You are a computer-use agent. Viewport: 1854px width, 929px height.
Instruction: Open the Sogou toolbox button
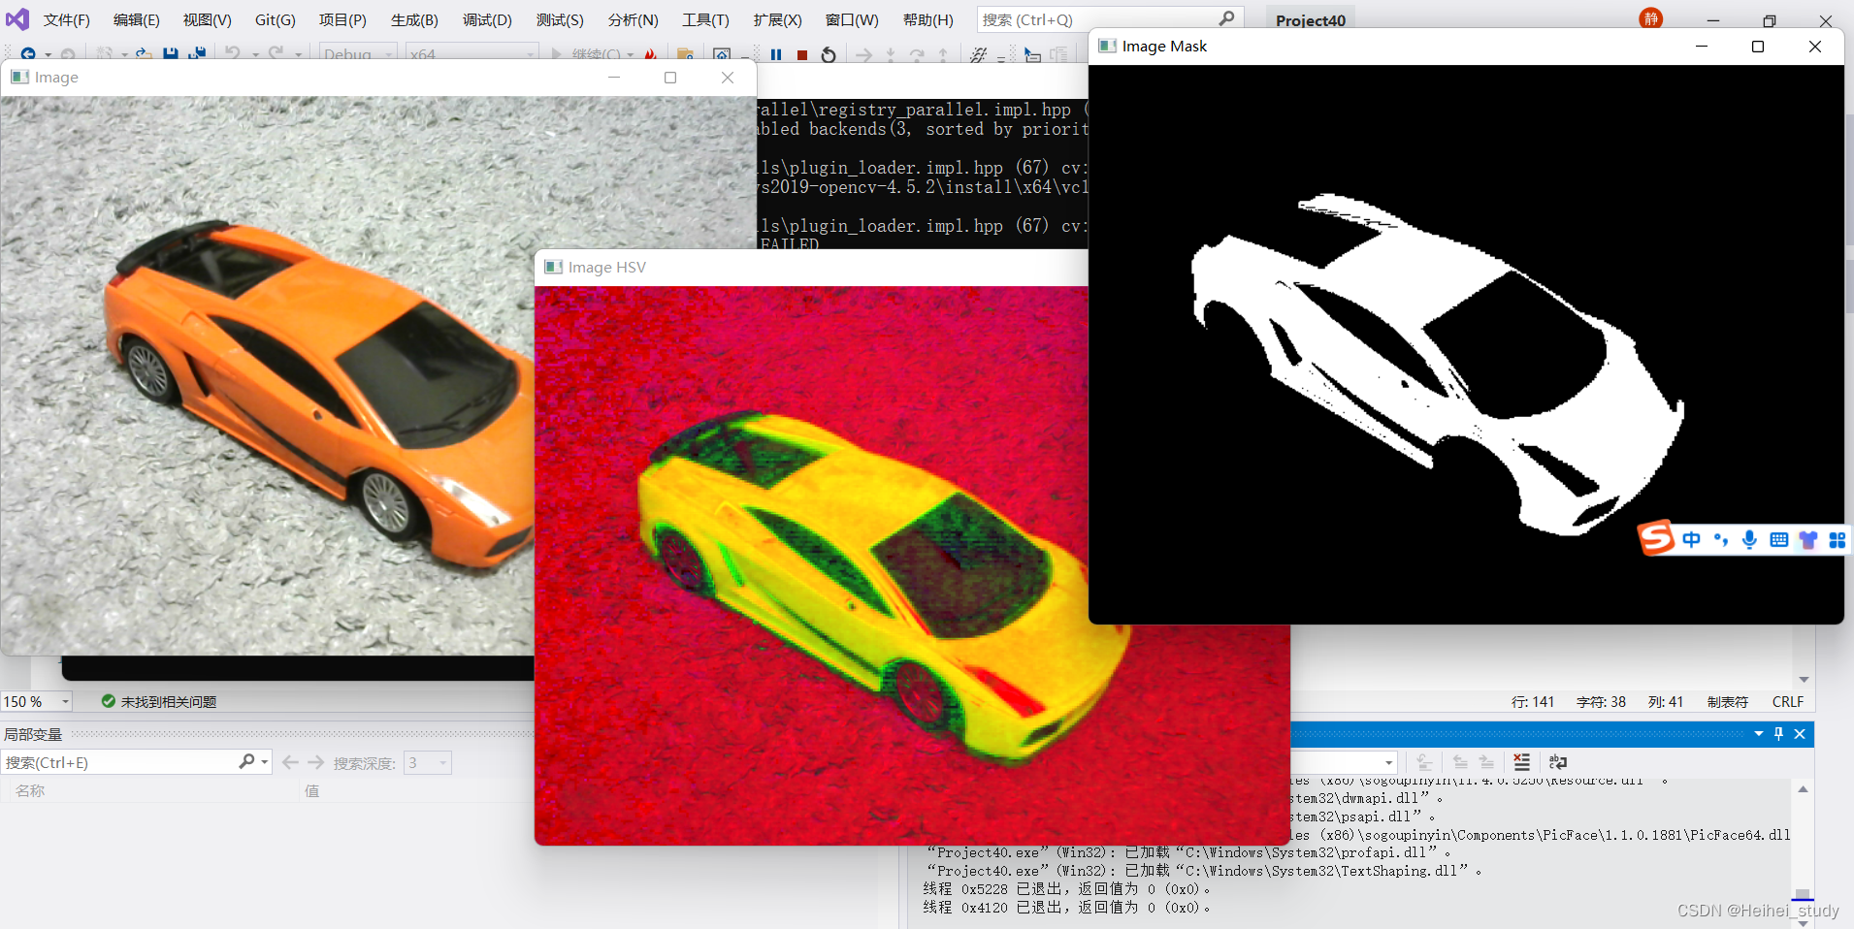tap(1838, 540)
